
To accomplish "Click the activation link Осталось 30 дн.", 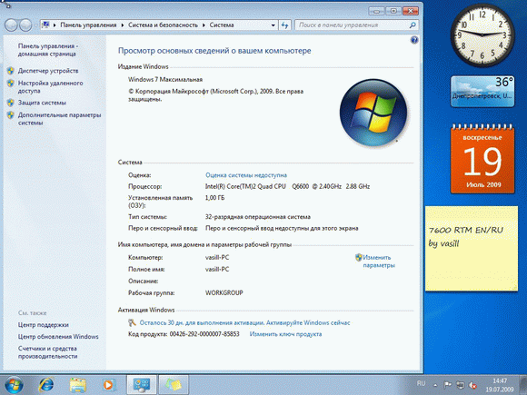I will click(244, 322).
